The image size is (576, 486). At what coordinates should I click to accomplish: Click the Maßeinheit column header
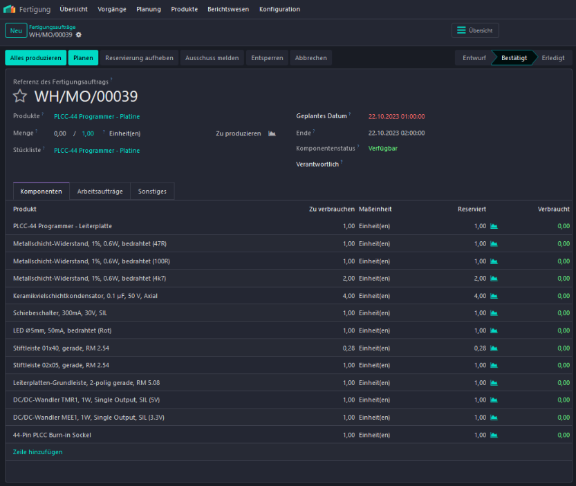pos(375,209)
